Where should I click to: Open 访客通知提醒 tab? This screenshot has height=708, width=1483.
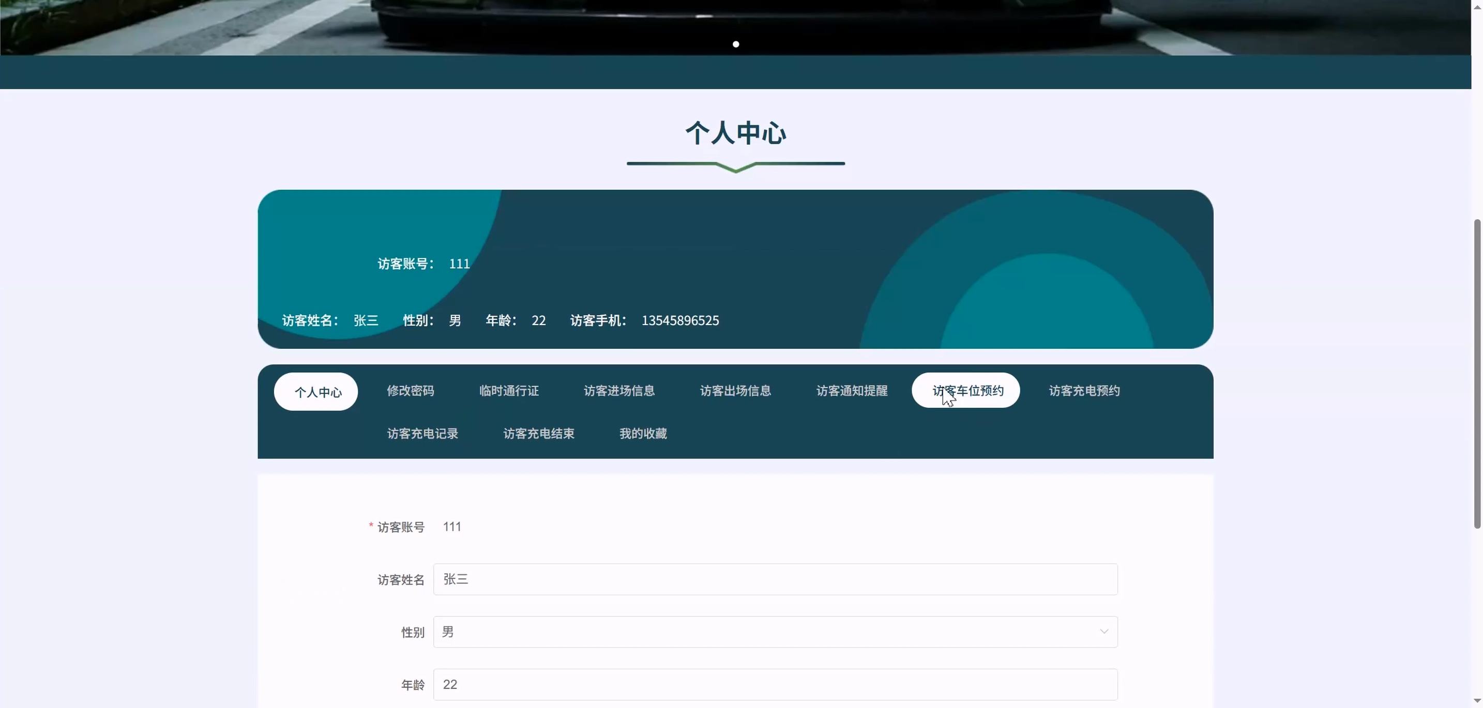(852, 391)
